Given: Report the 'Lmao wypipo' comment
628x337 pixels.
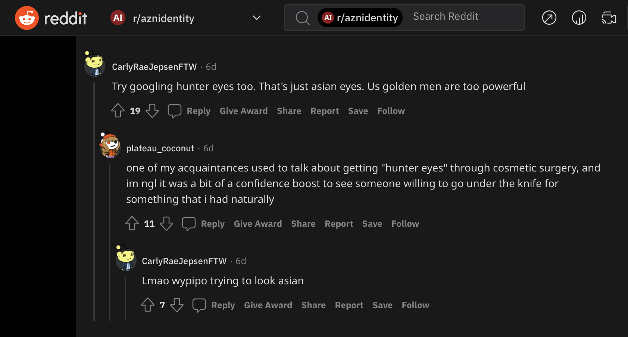Looking at the screenshot, I should pos(349,305).
